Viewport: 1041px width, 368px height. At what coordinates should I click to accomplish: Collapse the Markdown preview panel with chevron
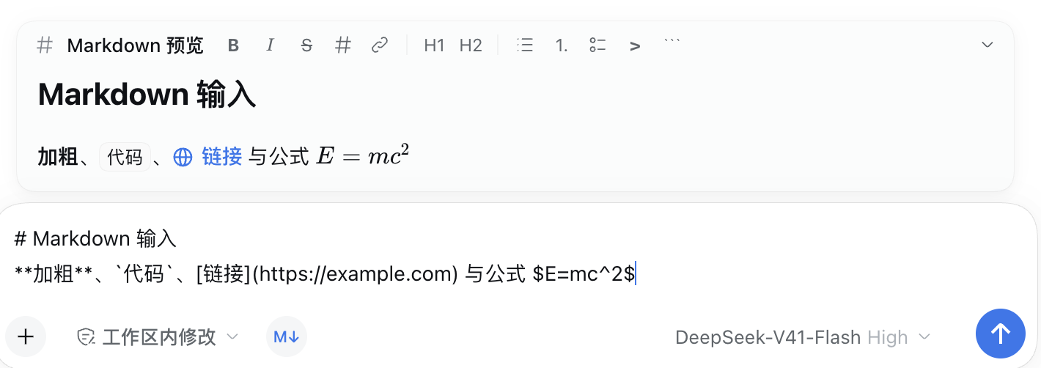987,45
